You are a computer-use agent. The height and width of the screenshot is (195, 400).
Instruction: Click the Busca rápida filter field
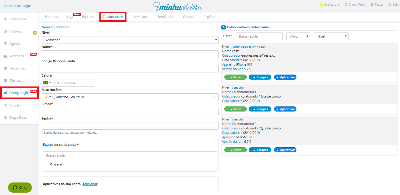coord(259,36)
